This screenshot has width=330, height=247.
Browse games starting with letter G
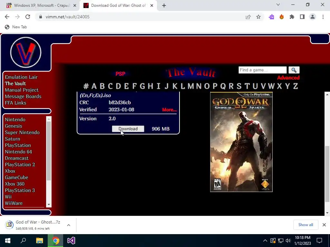point(142,86)
